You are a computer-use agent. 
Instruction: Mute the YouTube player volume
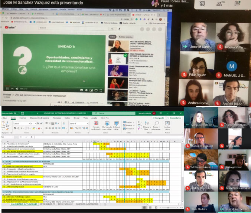tap(17, 89)
